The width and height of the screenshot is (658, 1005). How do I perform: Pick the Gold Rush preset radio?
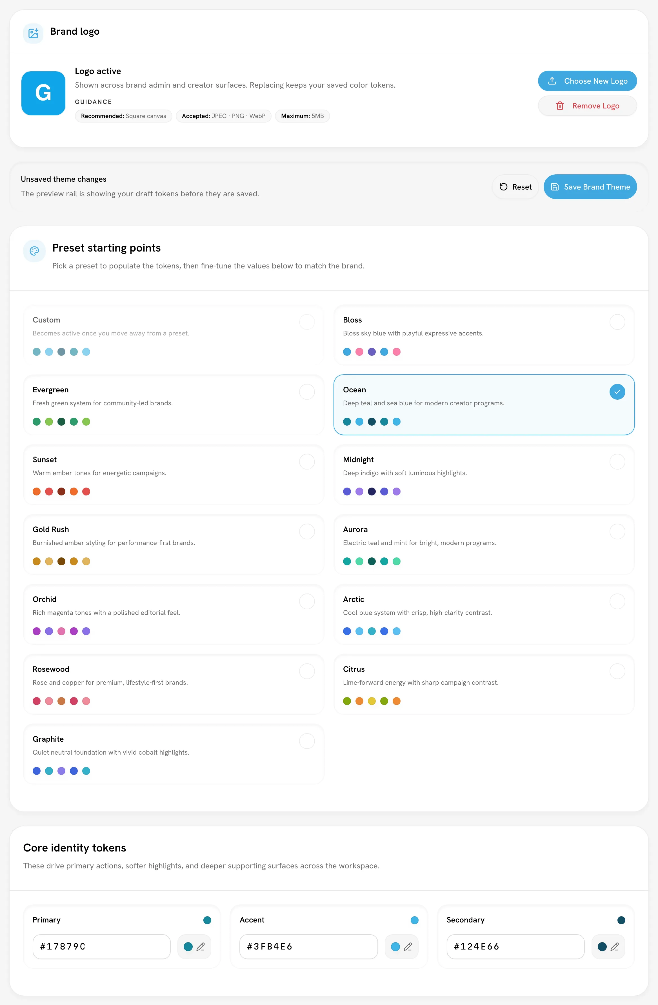[307, 532]
